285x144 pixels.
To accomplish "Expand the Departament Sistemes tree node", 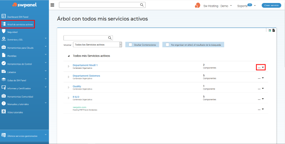I will coord(68,77).
